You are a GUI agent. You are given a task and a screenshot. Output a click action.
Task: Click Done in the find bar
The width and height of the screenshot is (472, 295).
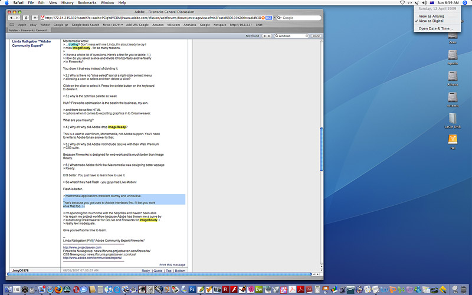tap(316, 36)
